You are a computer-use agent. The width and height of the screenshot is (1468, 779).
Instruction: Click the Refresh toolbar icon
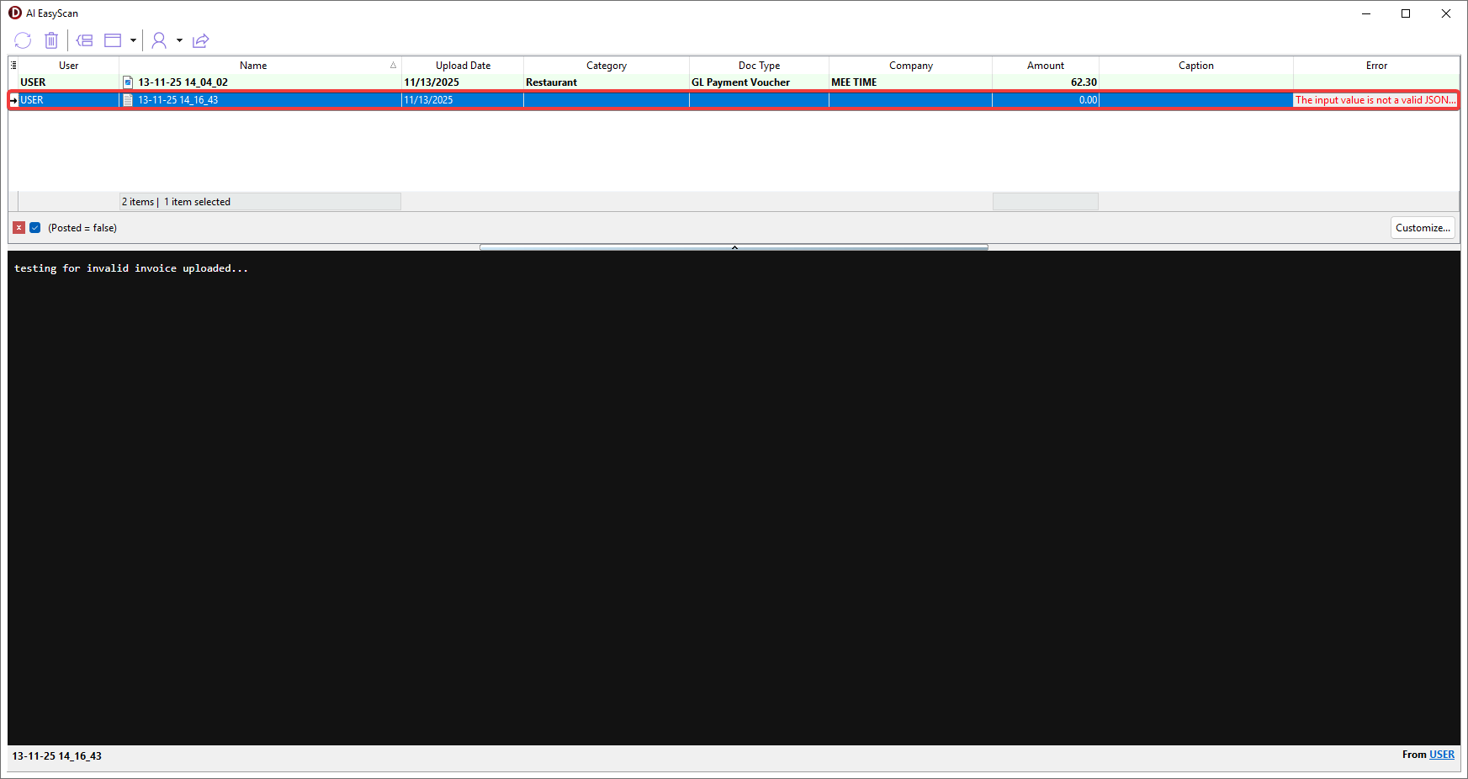[x=23, y=40]
